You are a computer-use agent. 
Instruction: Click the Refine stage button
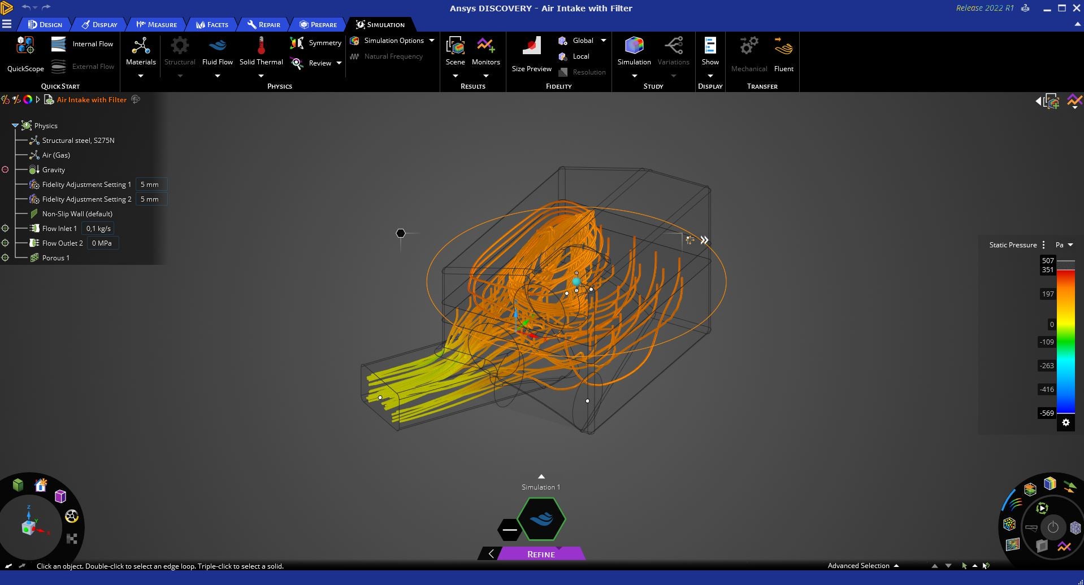click(541, 554)
